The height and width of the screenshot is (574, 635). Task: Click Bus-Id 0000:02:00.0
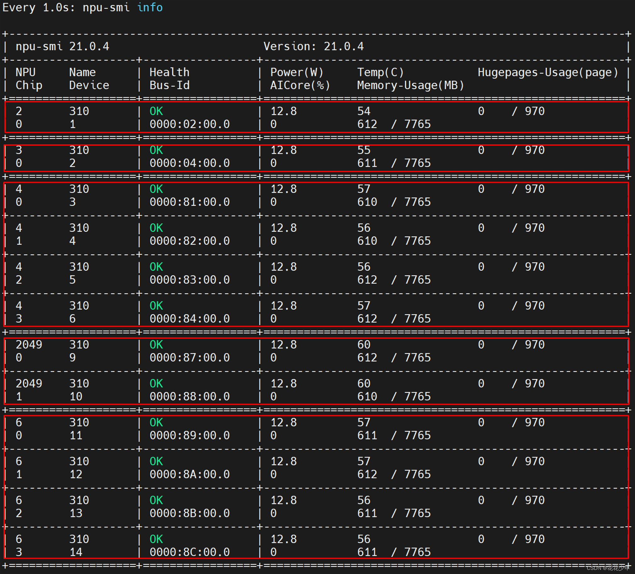click(x=190, y=124)
